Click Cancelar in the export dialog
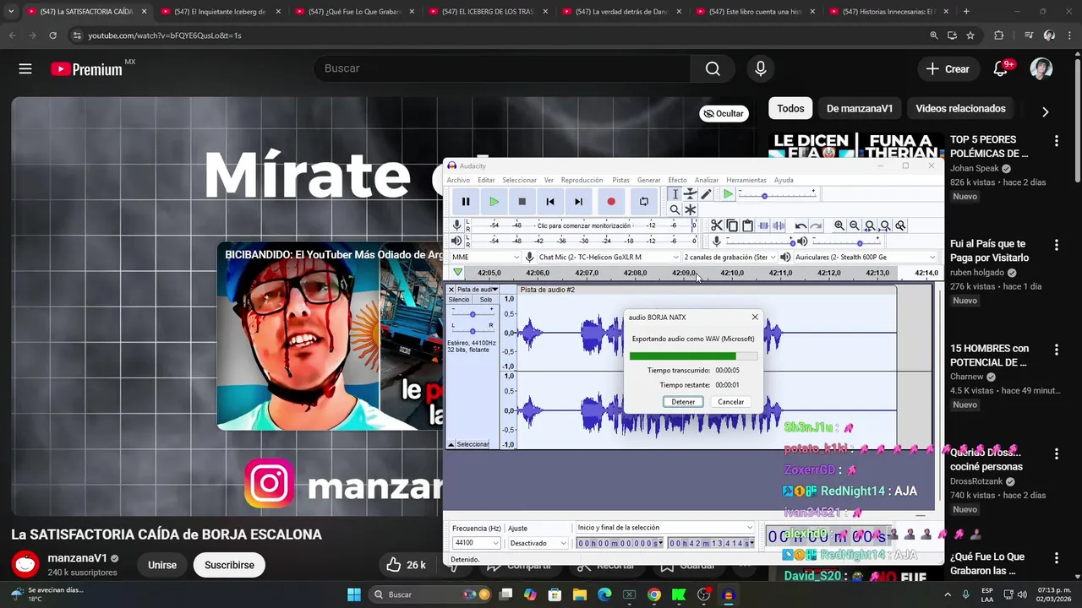 pyautogui.click(x=730, y=402)
